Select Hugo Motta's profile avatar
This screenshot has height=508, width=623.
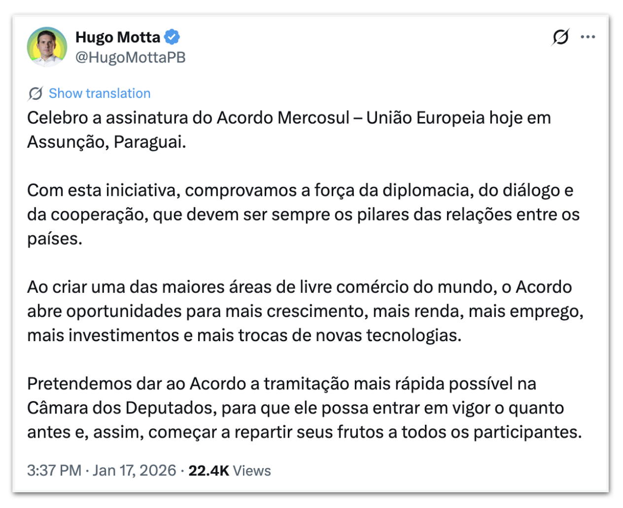tap(47, 46)
